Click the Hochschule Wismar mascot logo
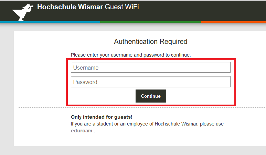The image size is (266, 155). (23, 13)
